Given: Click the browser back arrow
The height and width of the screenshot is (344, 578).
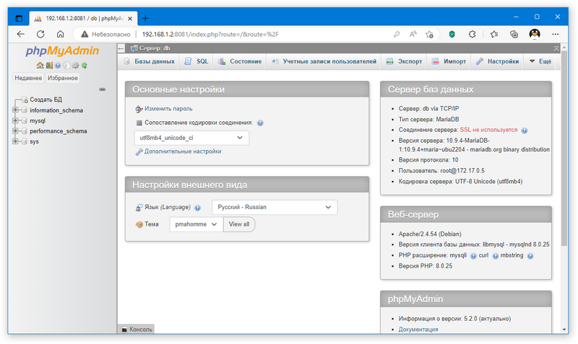Looking at the screenshot, I should pyautogui.click(x=21, y=34).
